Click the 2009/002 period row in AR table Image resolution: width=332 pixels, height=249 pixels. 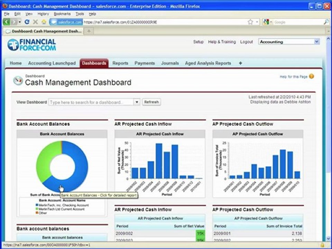pos(160,233)
